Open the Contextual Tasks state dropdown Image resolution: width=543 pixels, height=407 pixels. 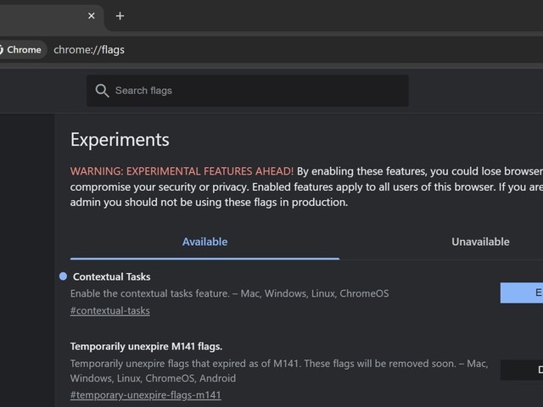pyautogui.click(x=523, y=293)
